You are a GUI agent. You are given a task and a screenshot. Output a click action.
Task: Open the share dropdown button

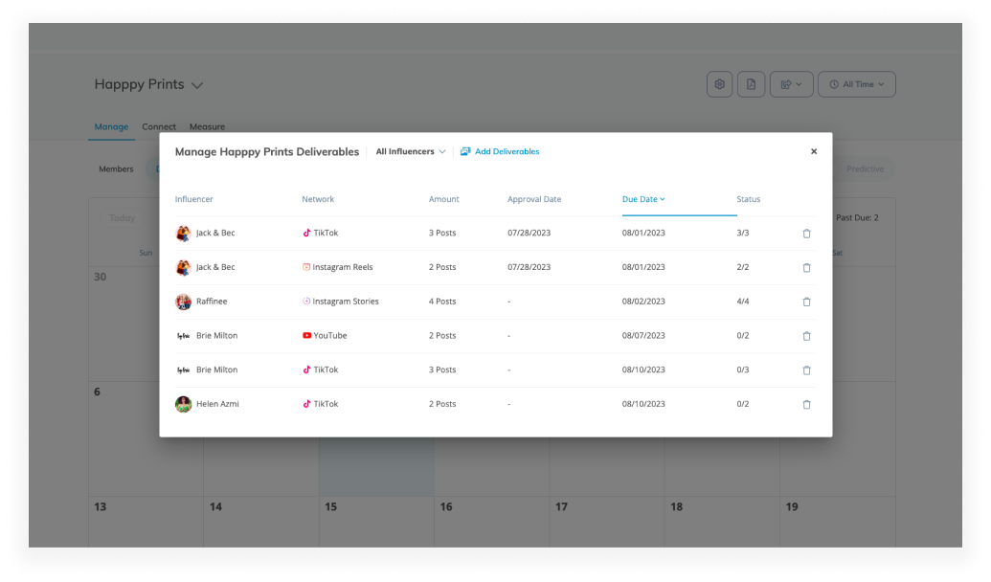coord(791,84)
